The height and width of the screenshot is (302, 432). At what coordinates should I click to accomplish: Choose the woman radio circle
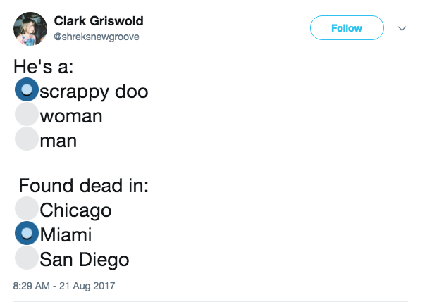click(27, 114)
